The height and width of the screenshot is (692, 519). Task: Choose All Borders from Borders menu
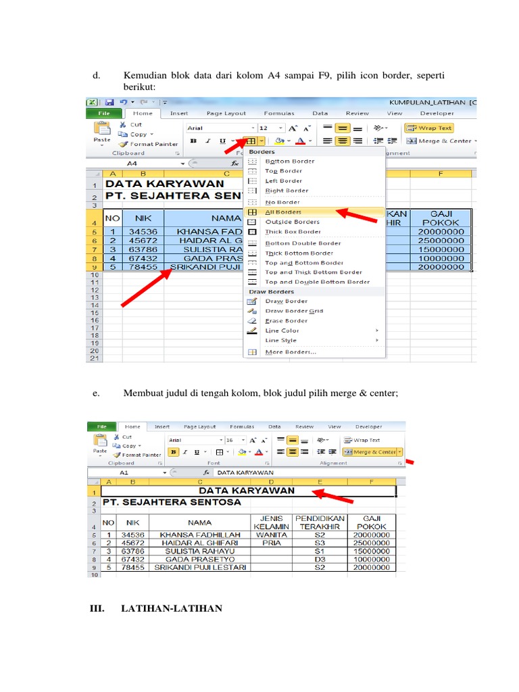(x=314, y=212)
